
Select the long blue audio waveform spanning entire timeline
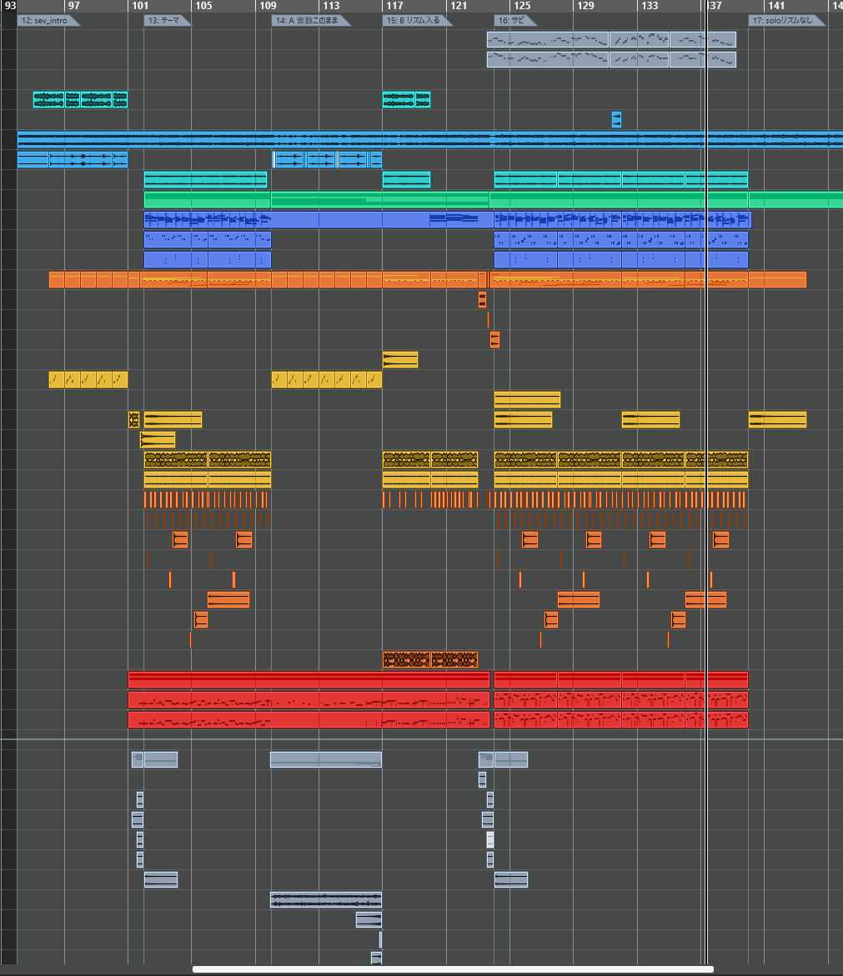(x=429, y=139)
